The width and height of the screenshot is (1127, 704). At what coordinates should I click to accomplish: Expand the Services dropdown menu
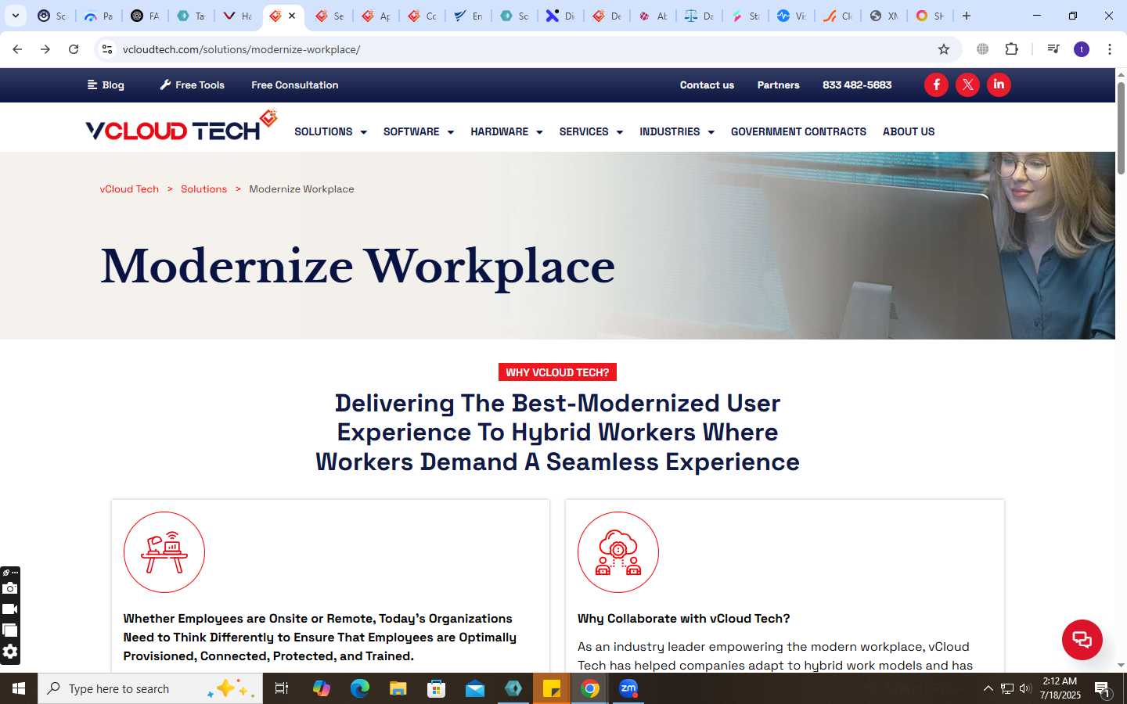click(x=591, y=131)
